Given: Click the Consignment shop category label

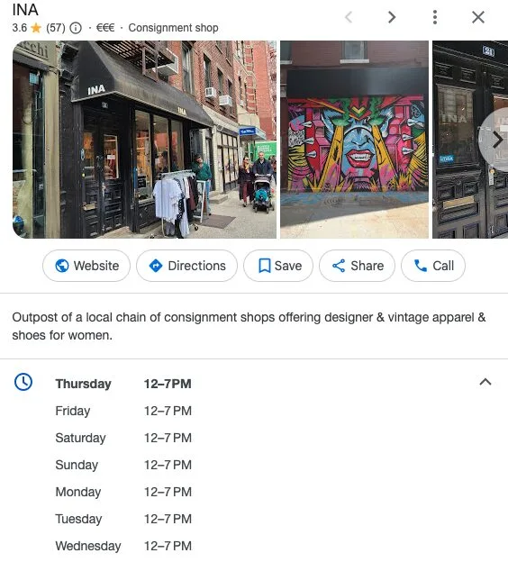Looking at the screenshot, I should 173,28.
